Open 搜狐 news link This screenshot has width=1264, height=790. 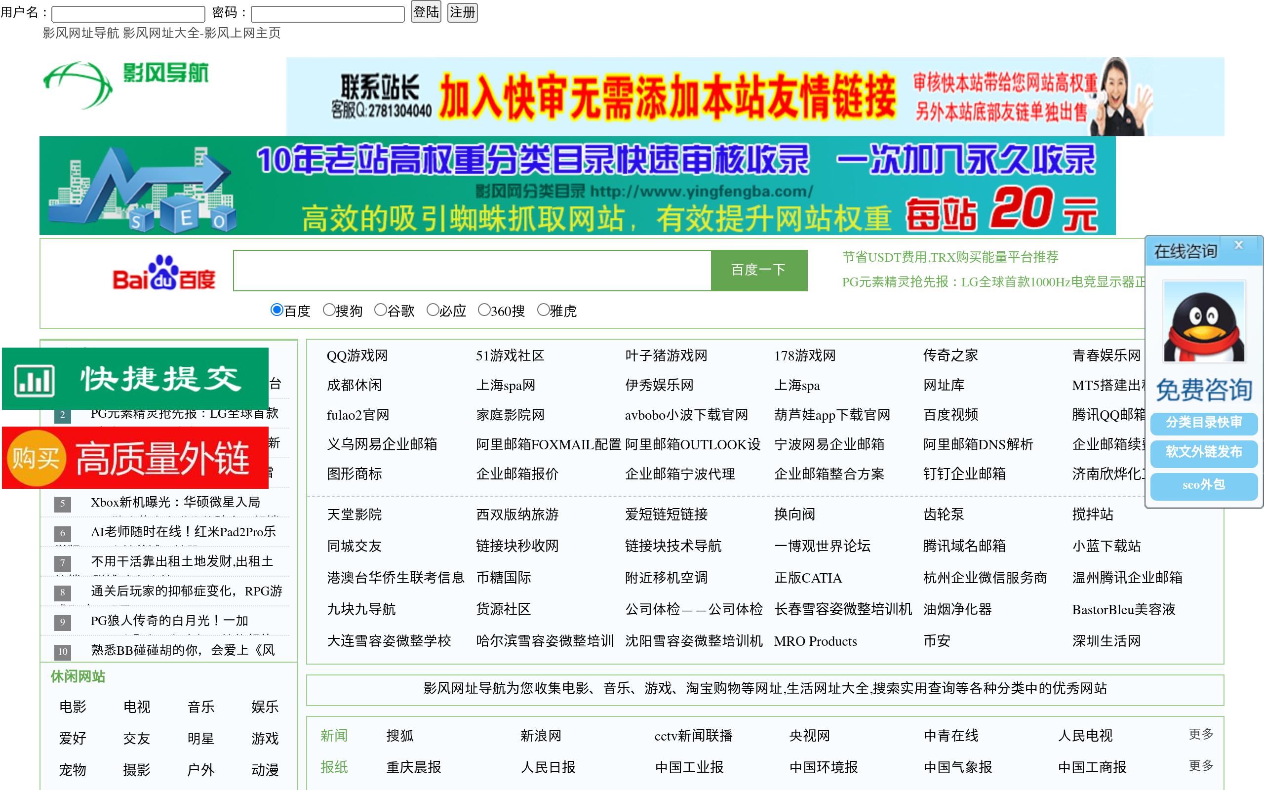[x=399, y=736]
